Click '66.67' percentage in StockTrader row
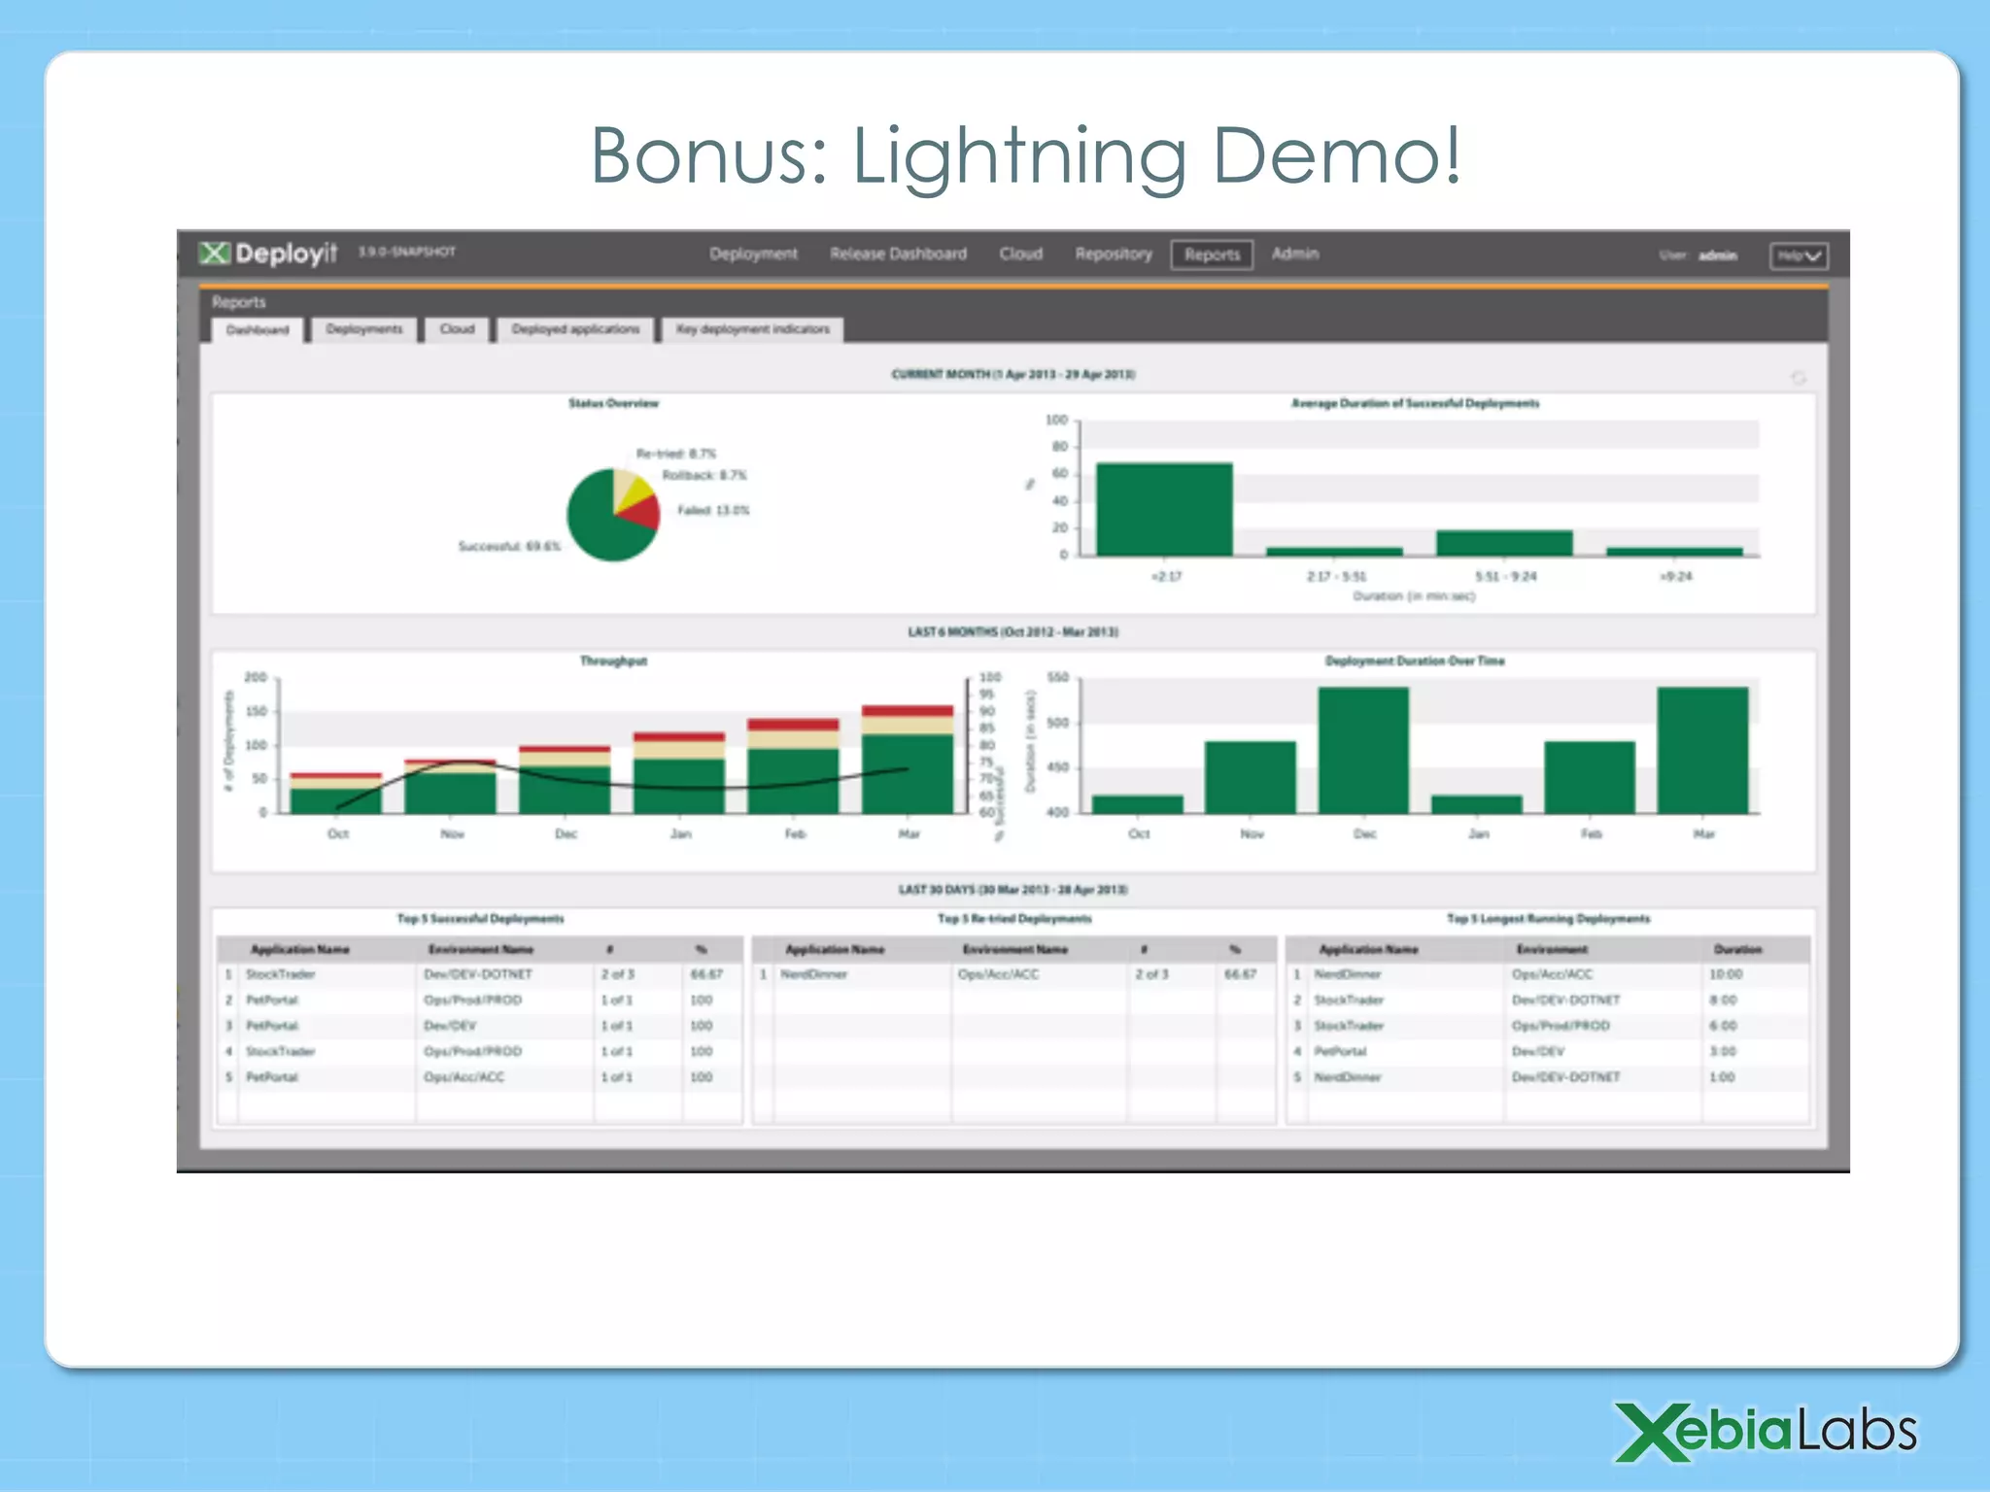 (x=706, y=974)
